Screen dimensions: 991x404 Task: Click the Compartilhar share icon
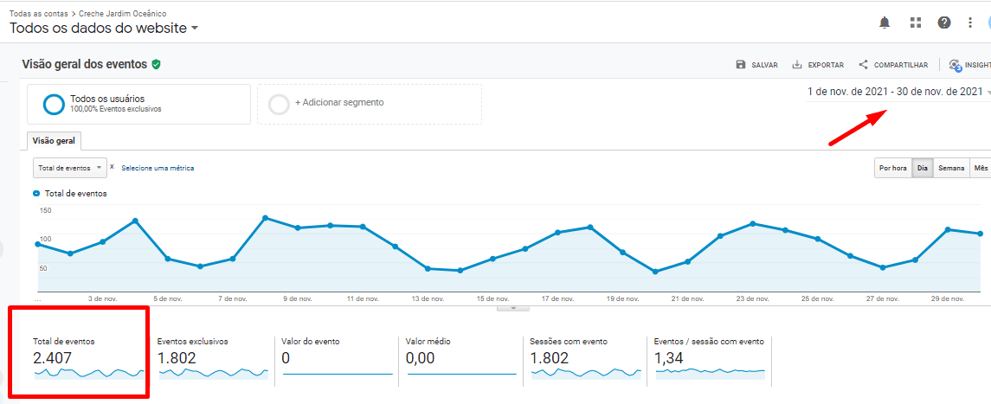[x=863, y=65]
